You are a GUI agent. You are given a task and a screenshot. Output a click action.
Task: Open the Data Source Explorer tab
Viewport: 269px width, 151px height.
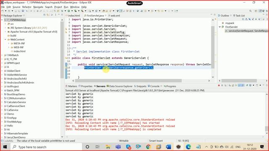(119, 86)
